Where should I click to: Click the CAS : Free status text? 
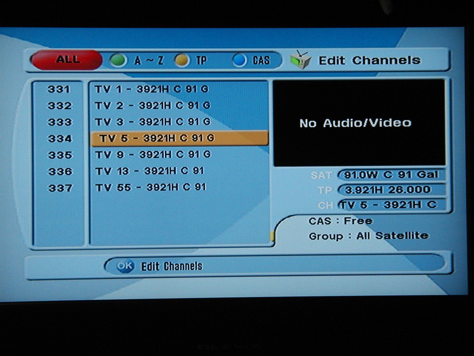tap(341, 221)
